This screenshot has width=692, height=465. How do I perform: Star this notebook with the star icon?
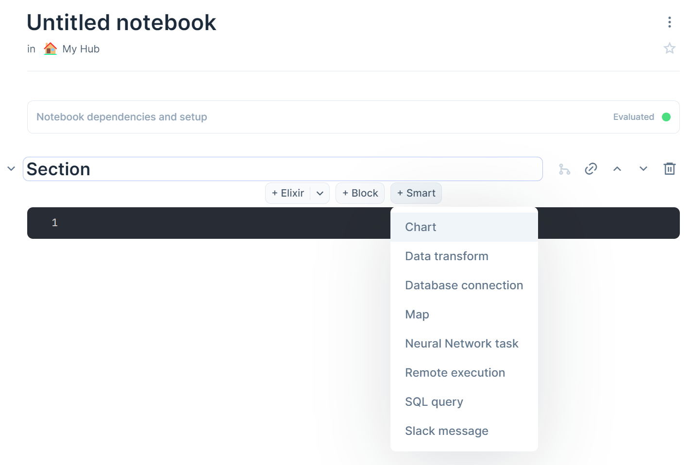669,48
